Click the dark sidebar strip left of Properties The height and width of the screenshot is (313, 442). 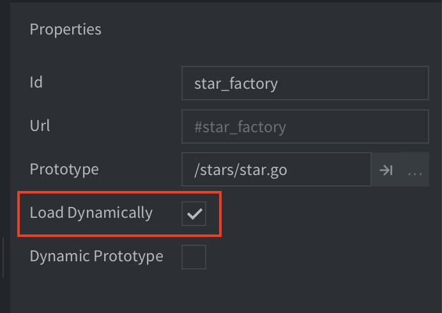point(5,113)
